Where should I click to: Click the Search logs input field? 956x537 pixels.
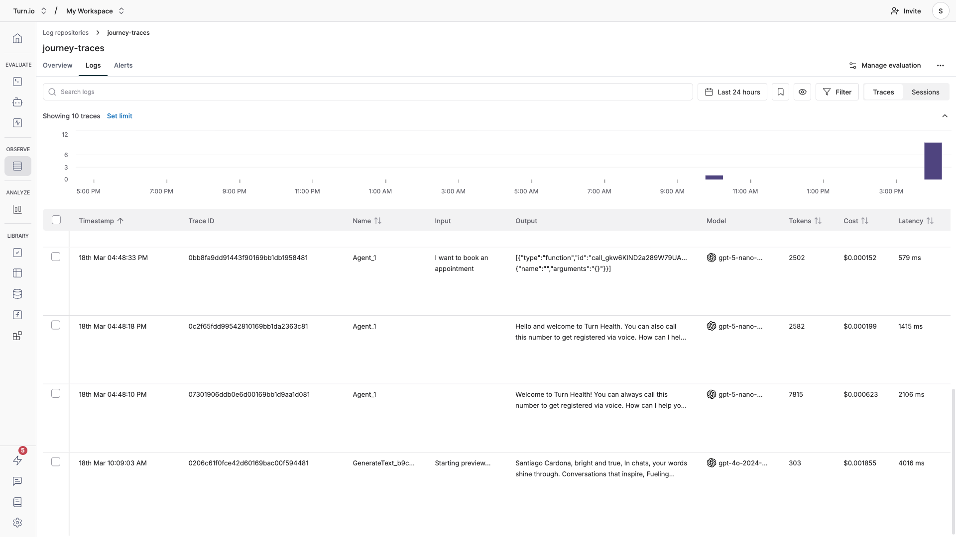click(367, 92)
